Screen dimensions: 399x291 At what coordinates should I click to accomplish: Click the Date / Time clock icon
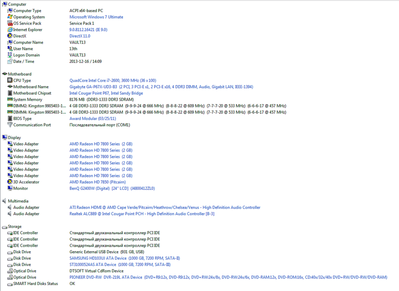point(10,61)
